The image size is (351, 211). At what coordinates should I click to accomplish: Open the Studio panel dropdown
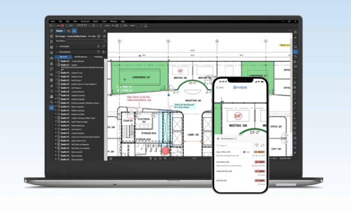pyautogui.click(x=62, y=31)
